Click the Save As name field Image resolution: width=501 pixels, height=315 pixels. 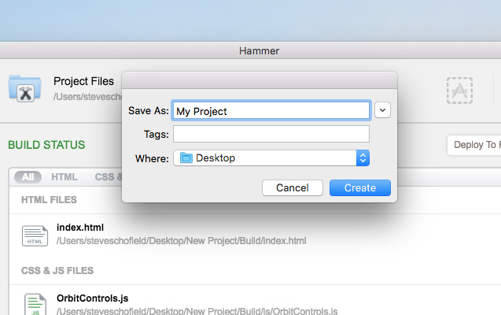271,111
